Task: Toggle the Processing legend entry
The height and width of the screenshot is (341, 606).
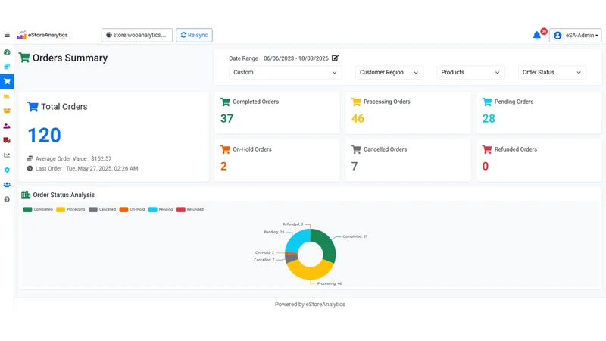Action: (x=70, y=210)
